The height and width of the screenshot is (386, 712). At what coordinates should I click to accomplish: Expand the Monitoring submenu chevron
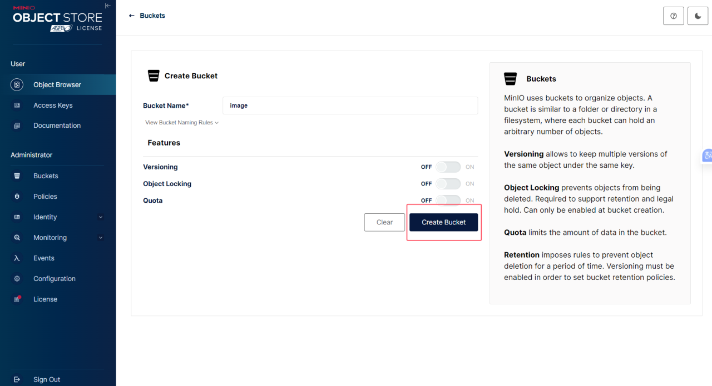(x=101, y=238)
